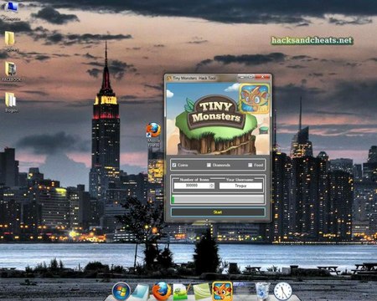Open the Recycle Bin in dock
Screen dimensions: 377x301
coord(263,291)
